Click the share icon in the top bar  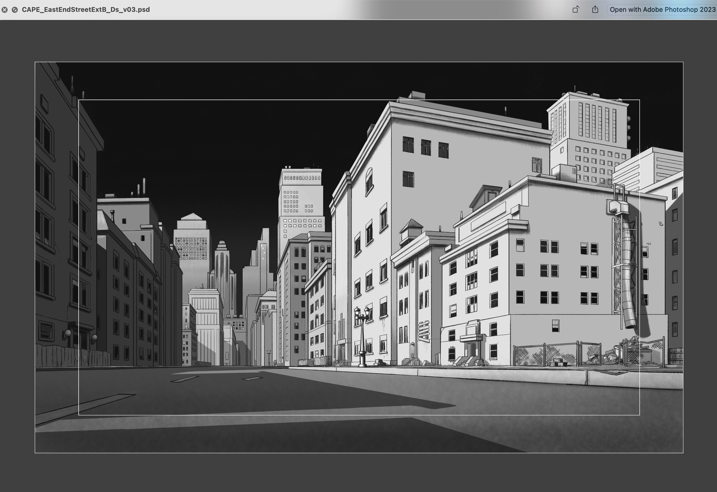(595, 10)
